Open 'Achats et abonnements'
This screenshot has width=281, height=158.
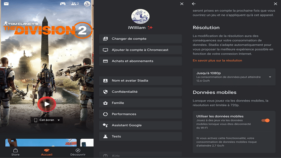pos(140,61)
